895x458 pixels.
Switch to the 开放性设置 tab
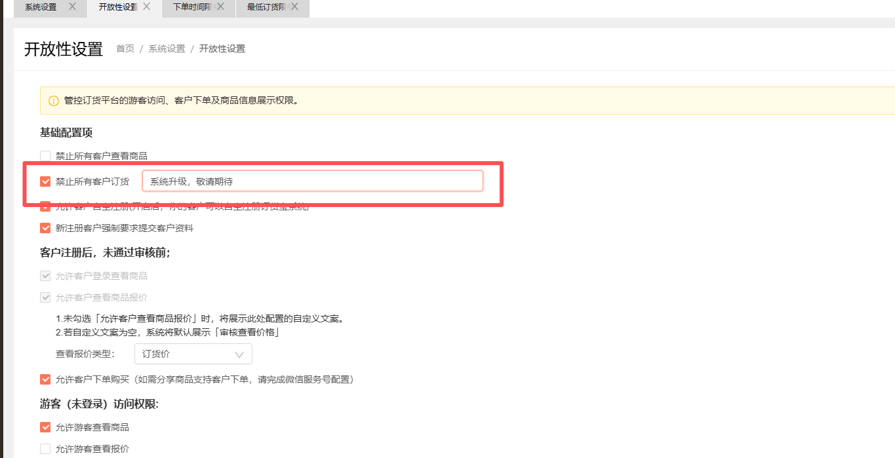point(118,7)
